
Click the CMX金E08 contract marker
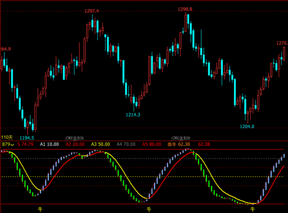[x=180, y=138]
